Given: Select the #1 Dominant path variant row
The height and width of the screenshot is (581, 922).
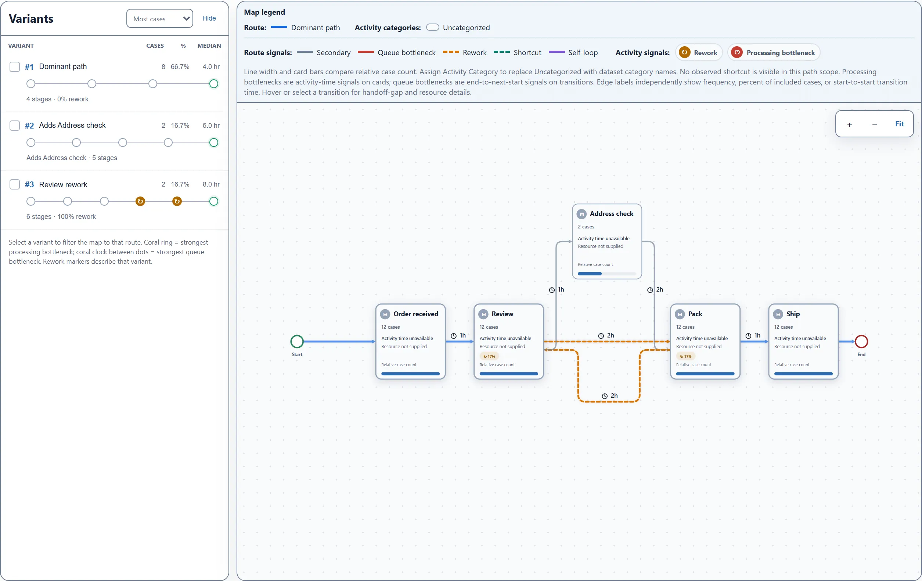Looking at the screenshot, I should click(x=115, y=82).
